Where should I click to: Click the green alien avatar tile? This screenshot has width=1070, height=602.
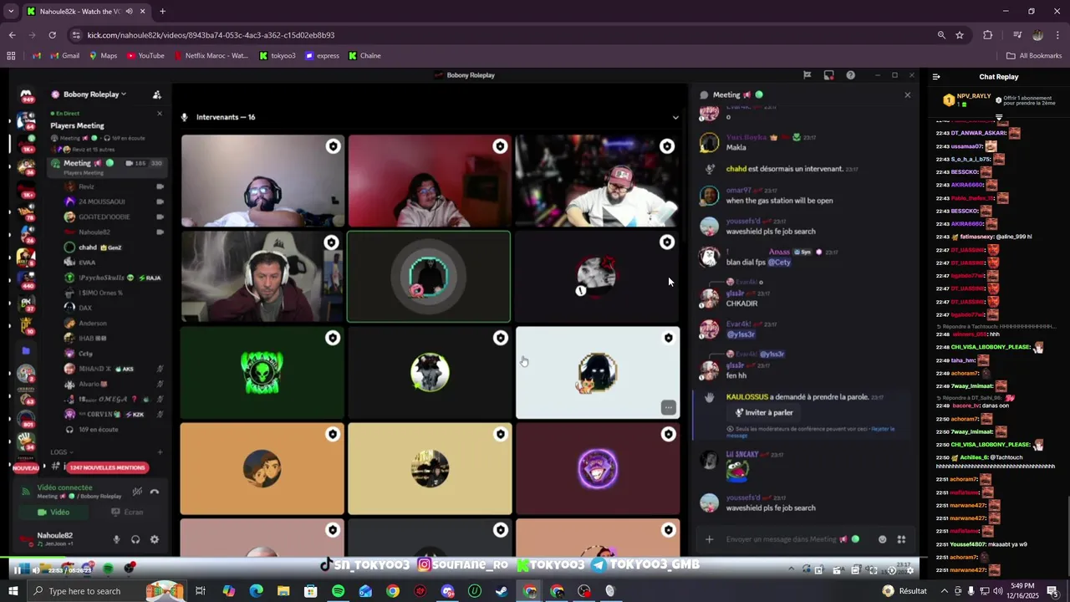(x=262, y=372)
